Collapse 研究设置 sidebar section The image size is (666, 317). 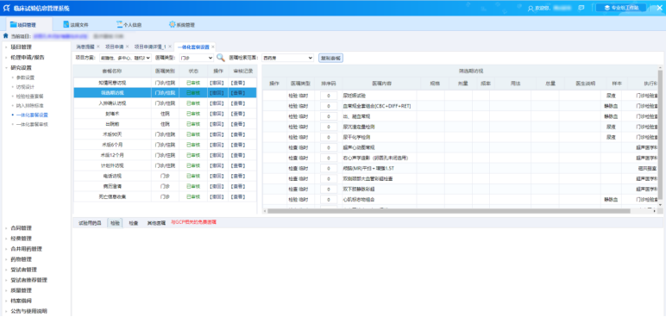(21, 67)
